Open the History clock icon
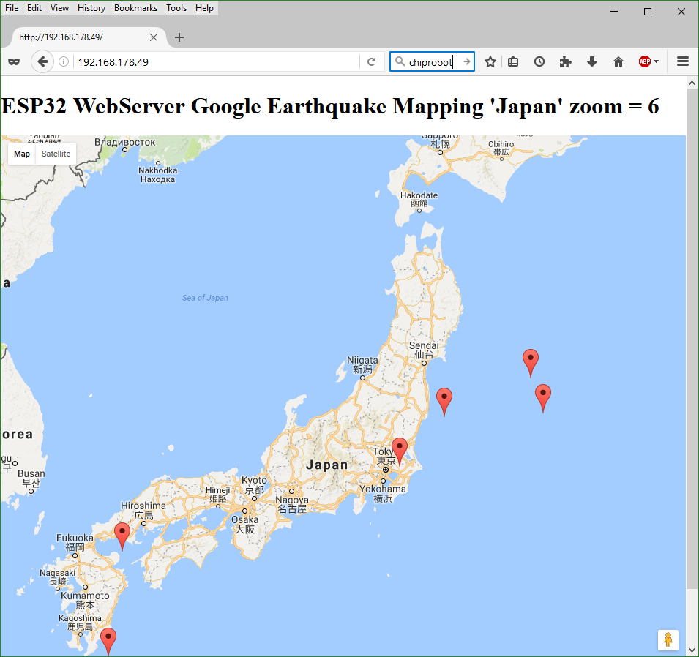Image resolution: width=699 pixels, height=657 pixels. pyautogui.click(x=539, y=61)
